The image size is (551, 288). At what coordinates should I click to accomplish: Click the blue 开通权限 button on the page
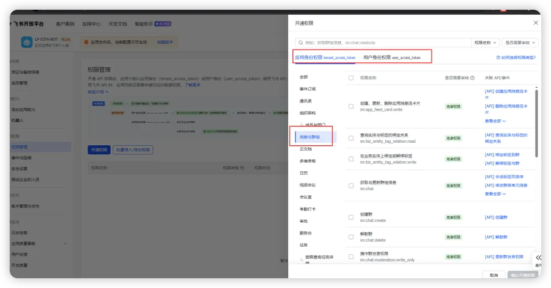[99, 150]
